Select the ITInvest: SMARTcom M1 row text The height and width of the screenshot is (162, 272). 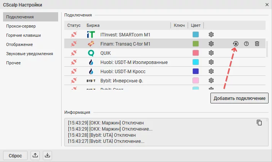(125, 35)
